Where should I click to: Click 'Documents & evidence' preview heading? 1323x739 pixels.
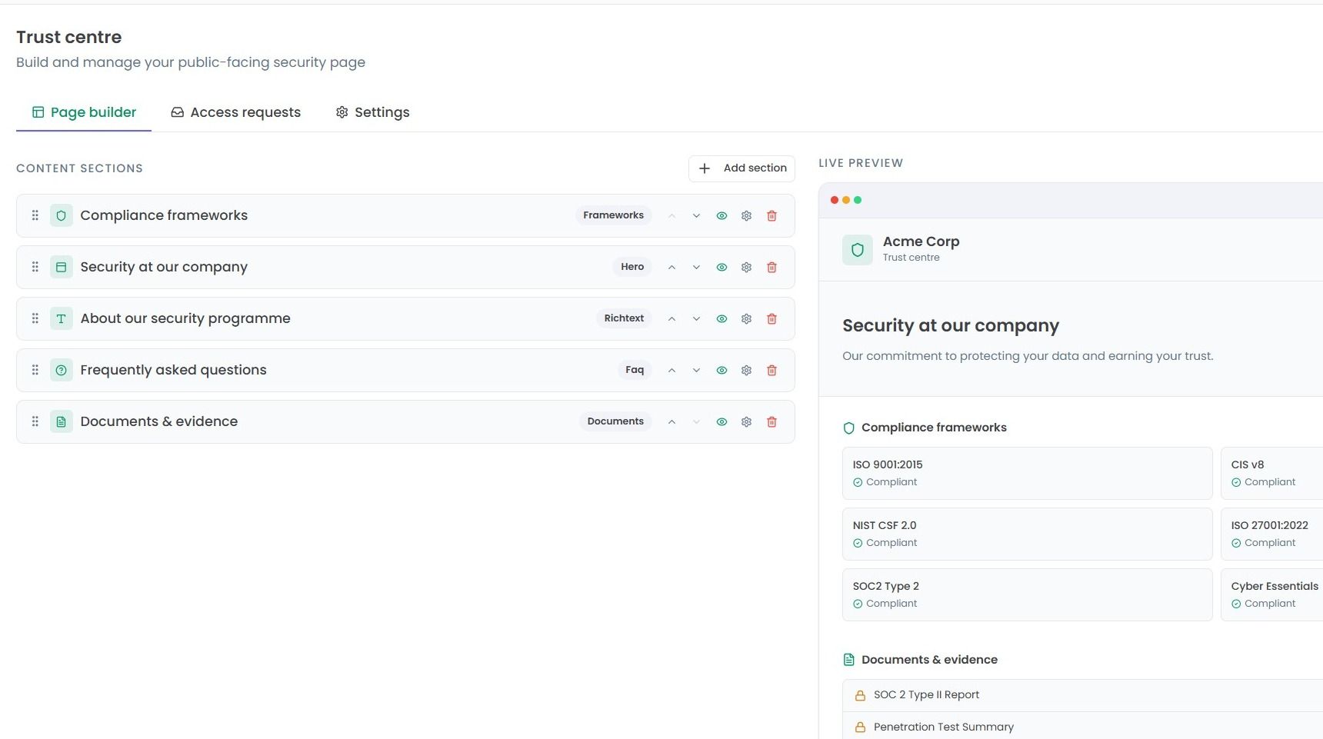click(x=929, y=660)
